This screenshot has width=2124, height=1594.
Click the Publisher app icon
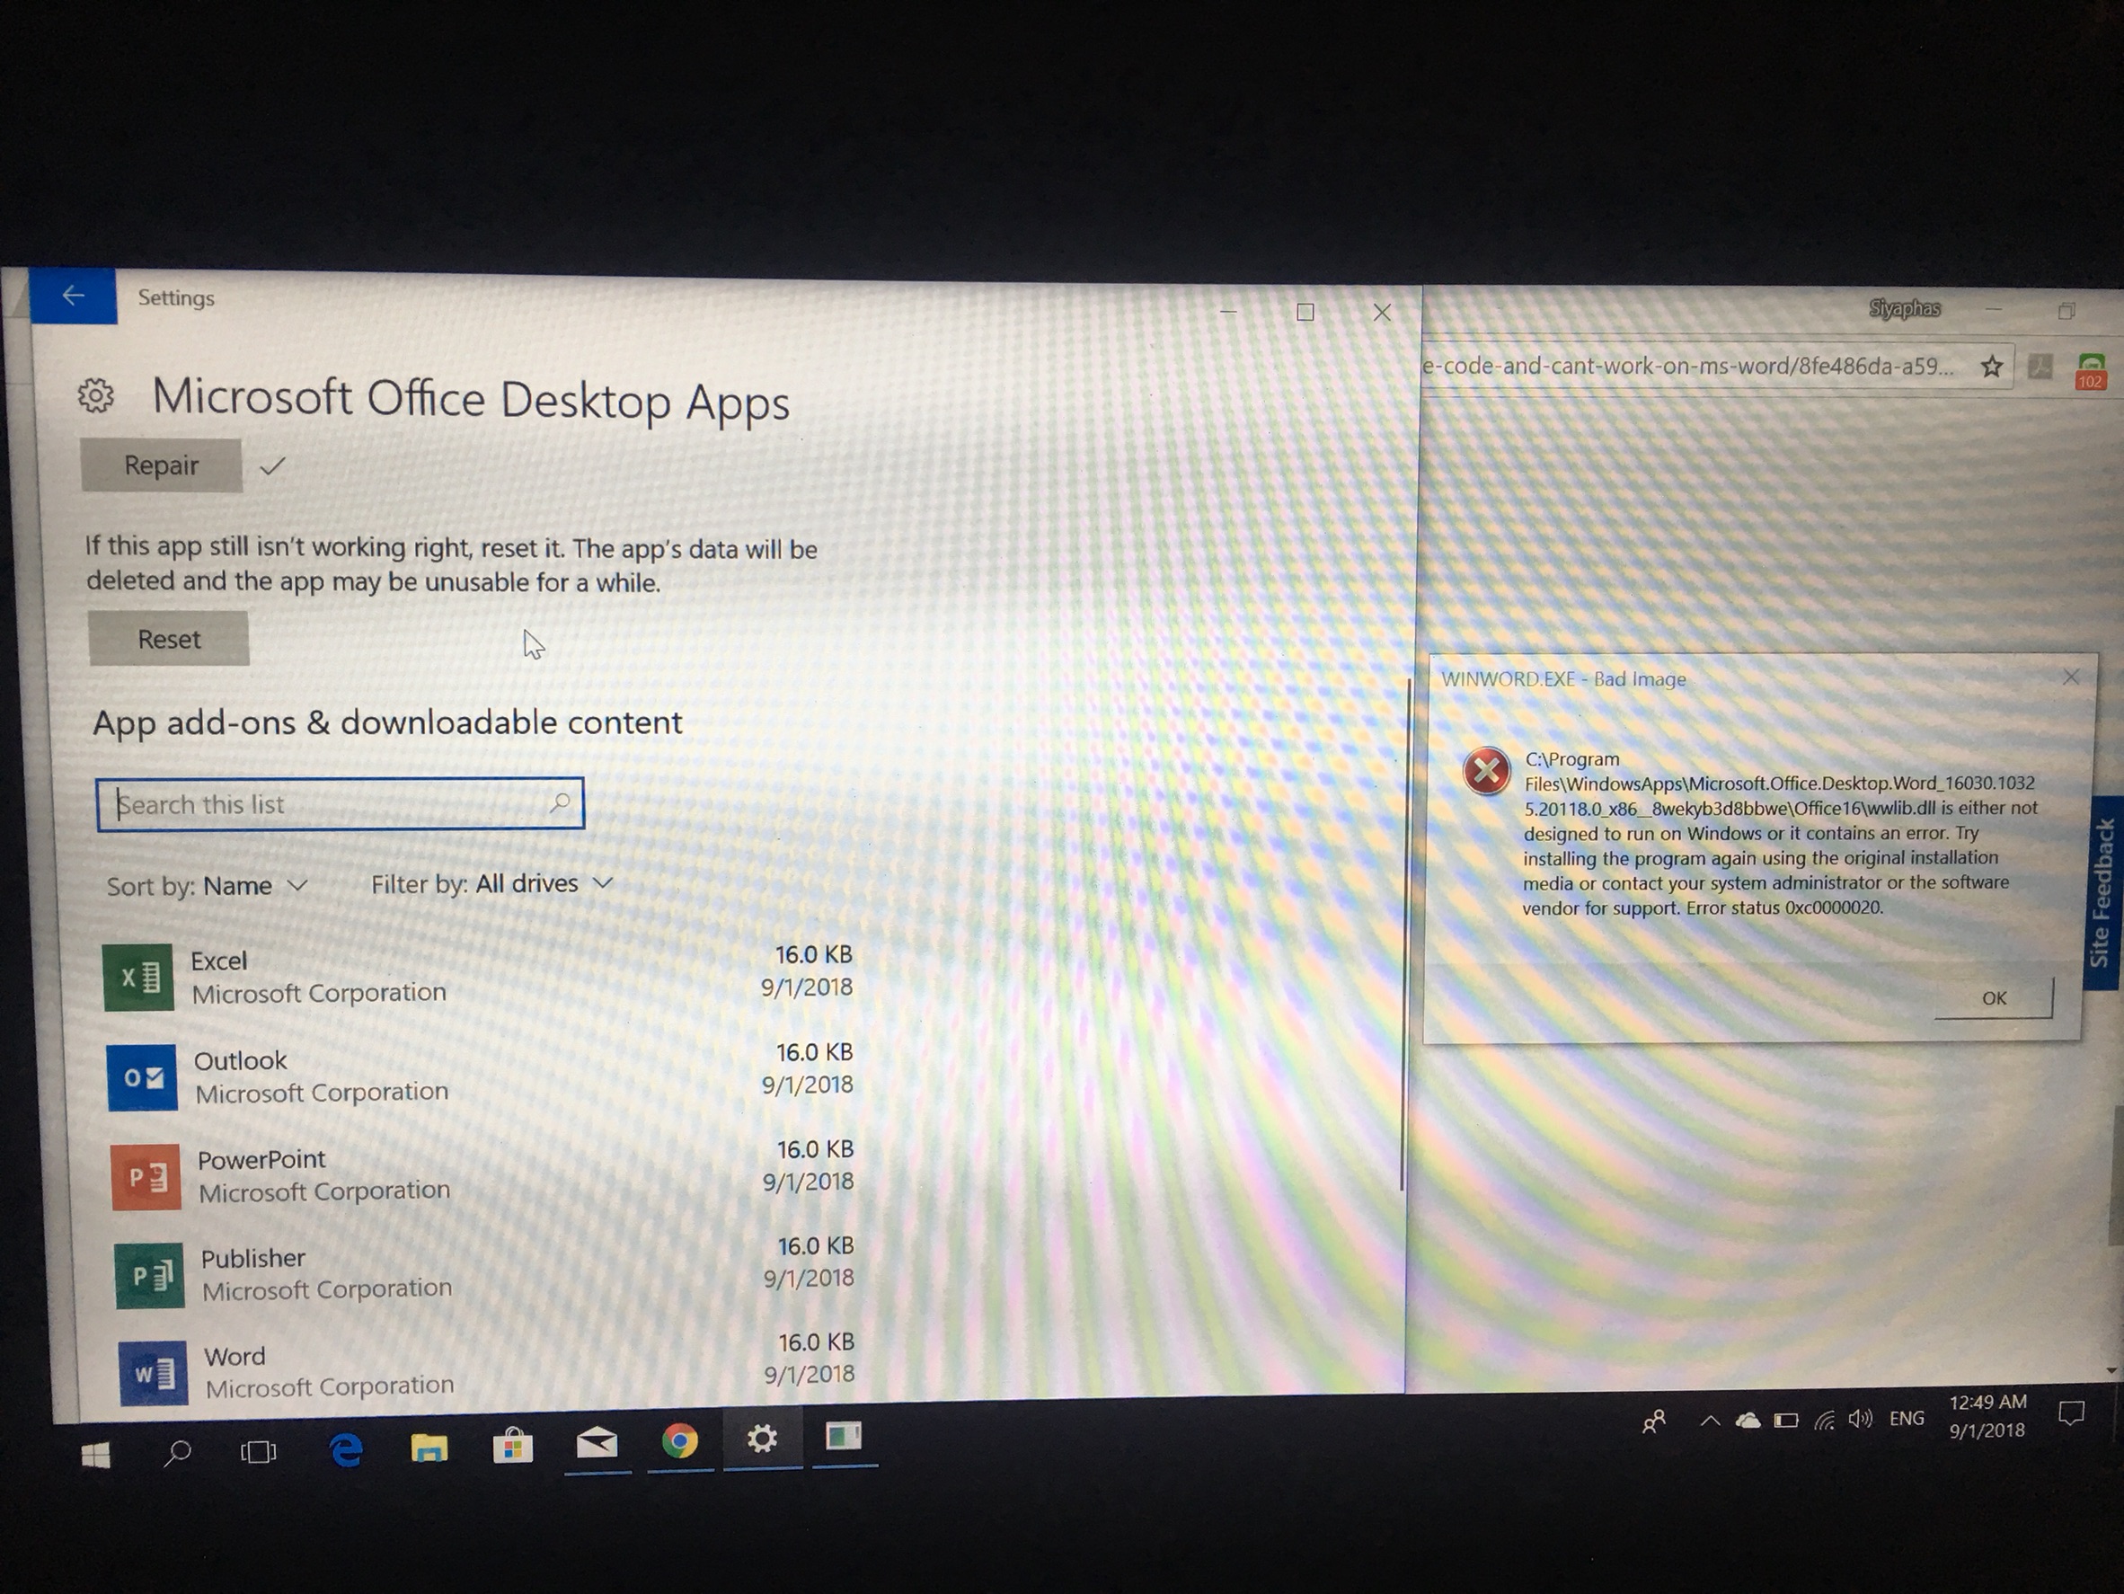[x=150, y=1275]
